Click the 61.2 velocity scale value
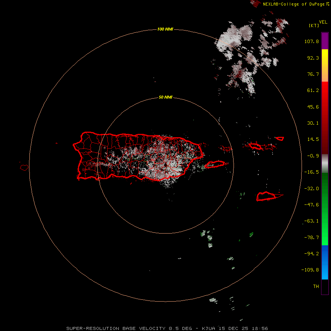This screenshot has height=331, width=331. (x=313, y=90)
